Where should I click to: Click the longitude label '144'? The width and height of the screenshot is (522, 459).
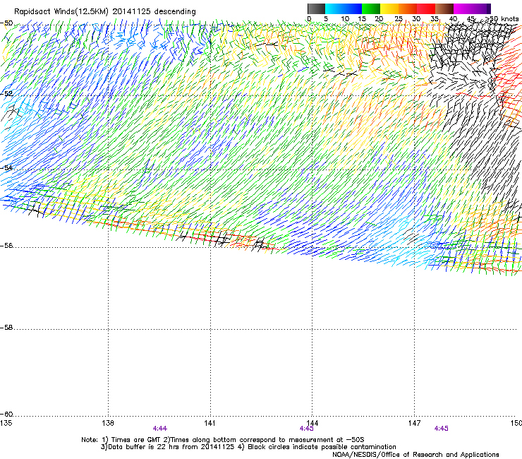coord(312,423)
